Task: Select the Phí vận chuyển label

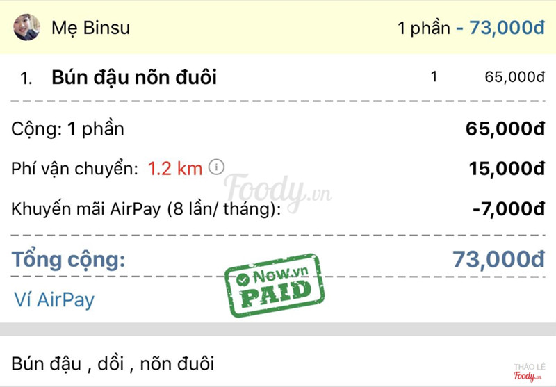Action: click(75, 168)
